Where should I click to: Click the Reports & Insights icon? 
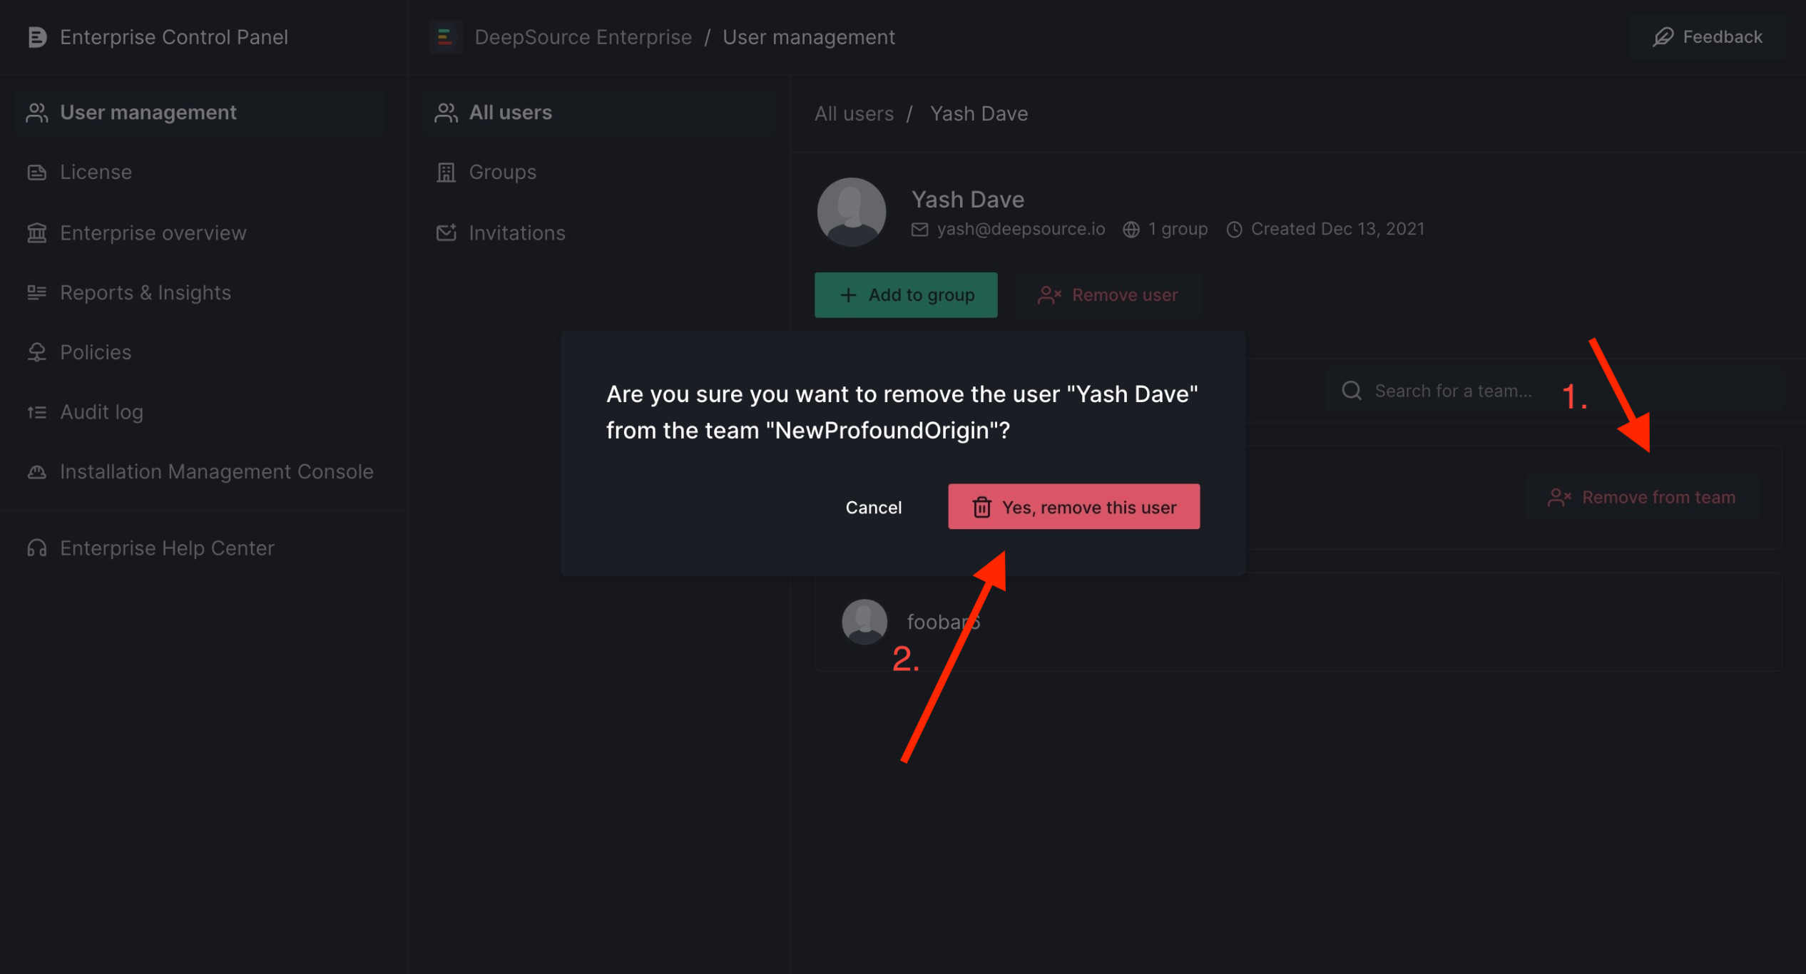pos(37,292)
